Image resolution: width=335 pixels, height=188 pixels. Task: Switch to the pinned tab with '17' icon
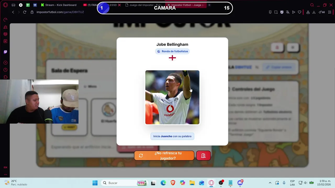[35, 5]
